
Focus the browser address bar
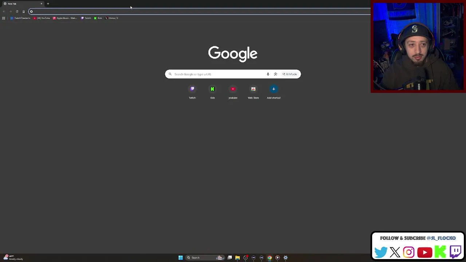[200, 12]
